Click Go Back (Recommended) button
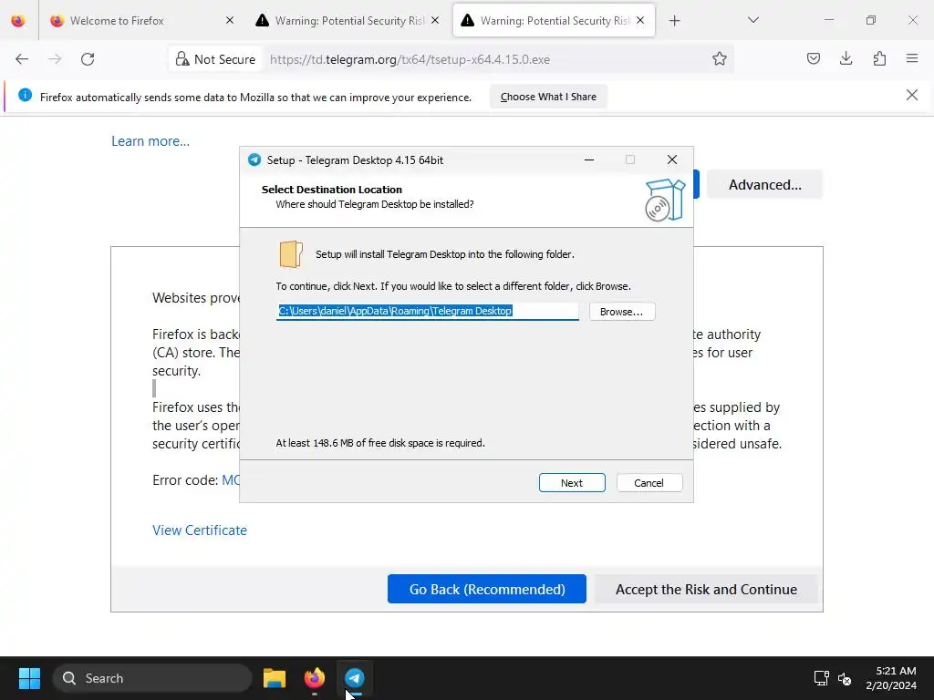Image resolution: width=934 pixels, height=700 pixels. pos(487,590)
